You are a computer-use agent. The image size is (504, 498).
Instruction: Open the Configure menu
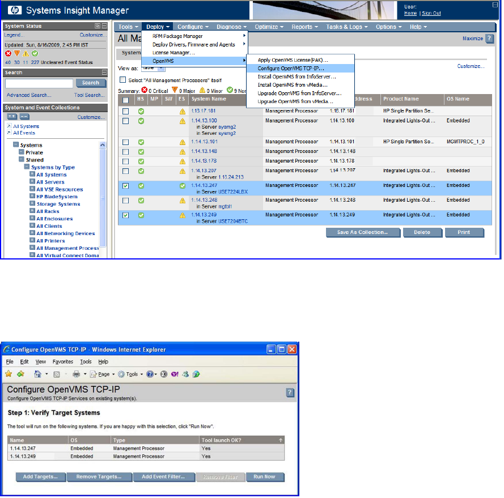(193, 27)
